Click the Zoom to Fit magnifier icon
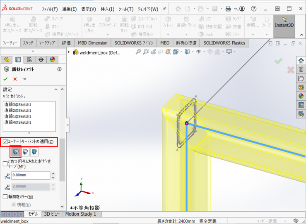The width and height of the screenshot is (306, 224). [139, 52]
